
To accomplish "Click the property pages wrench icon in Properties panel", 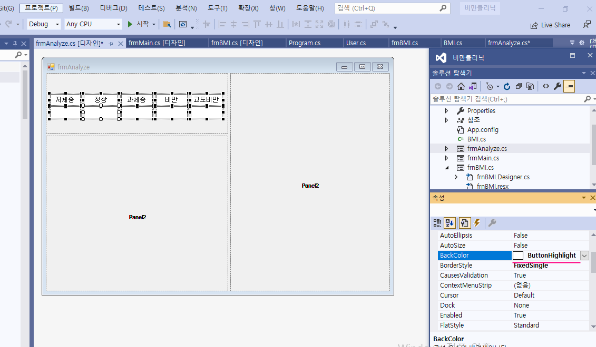I will 492,223.
